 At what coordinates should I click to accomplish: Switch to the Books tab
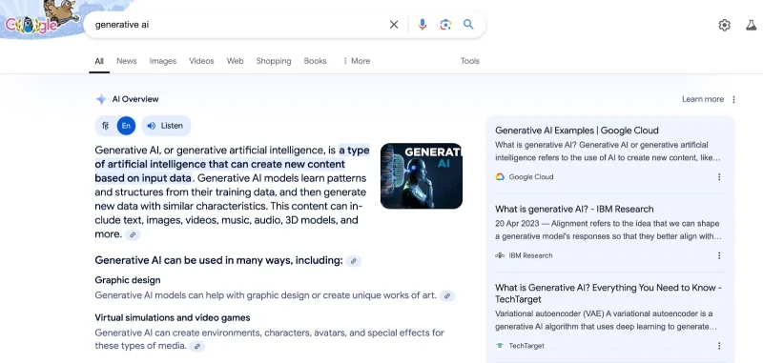pyautogui.click(x=315, y=61)
